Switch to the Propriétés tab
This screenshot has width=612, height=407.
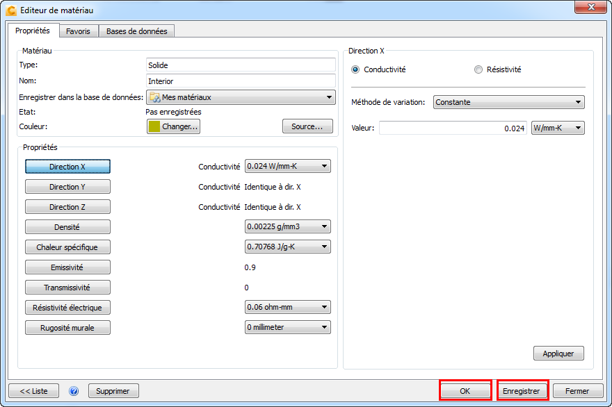coord(33,31)
